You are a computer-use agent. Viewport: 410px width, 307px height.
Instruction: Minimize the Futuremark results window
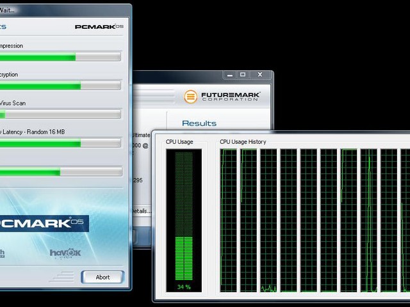tap(230, 75)
